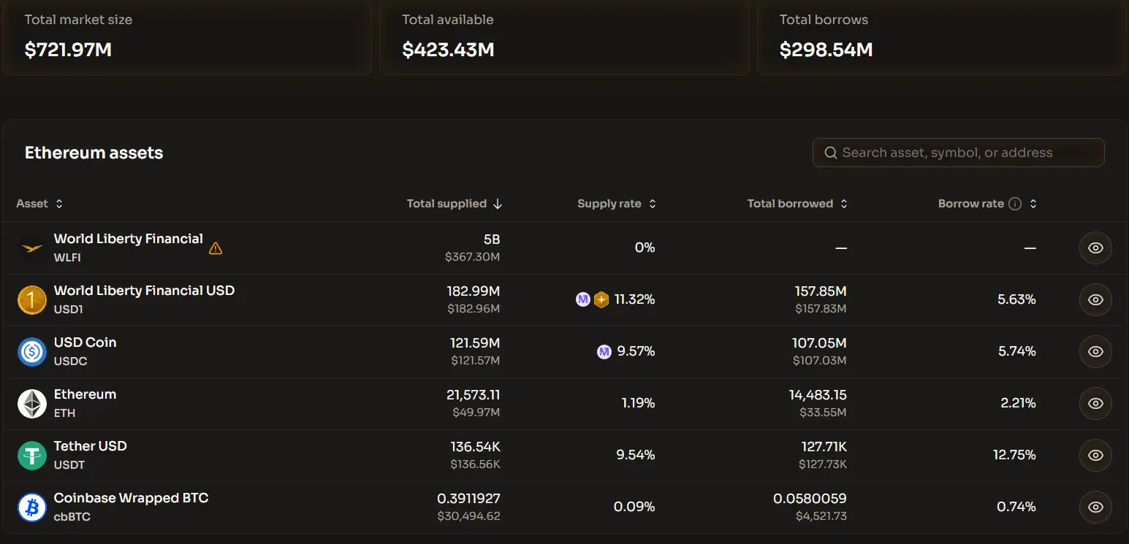Click the cbBTC ticker symbol
The width and height of the screenshot is (1129, 544).
point(72,517)
